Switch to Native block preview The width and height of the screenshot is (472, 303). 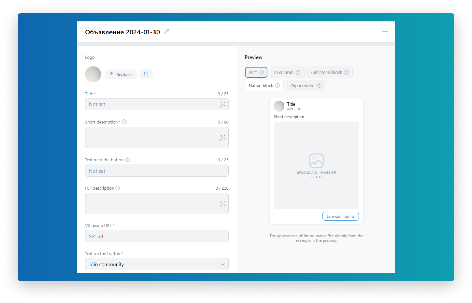pos(261,85)
